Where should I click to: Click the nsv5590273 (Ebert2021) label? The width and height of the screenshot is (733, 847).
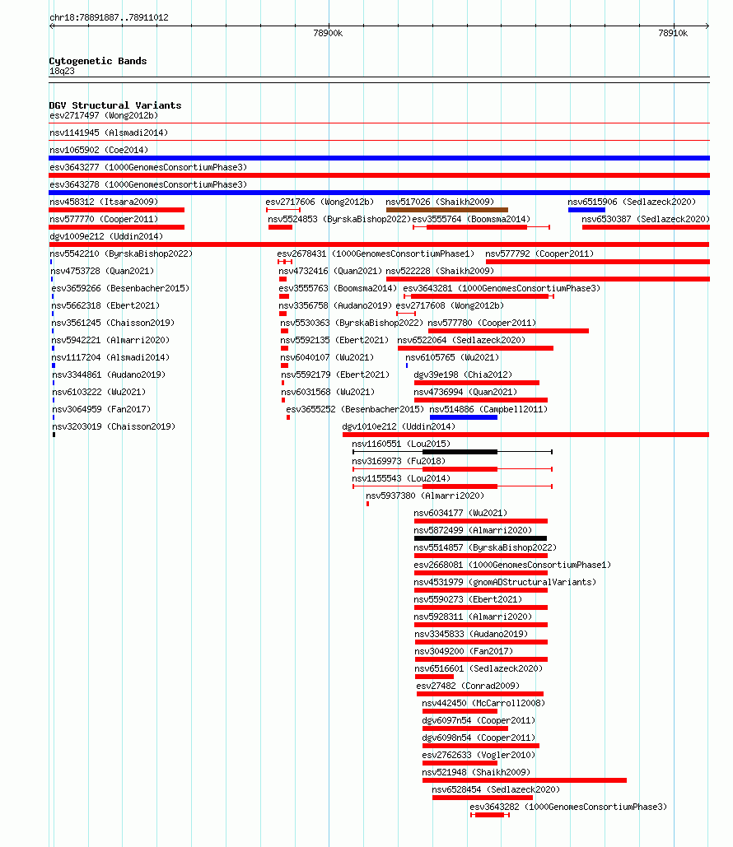pyautogui.click(x=468, y=599)
